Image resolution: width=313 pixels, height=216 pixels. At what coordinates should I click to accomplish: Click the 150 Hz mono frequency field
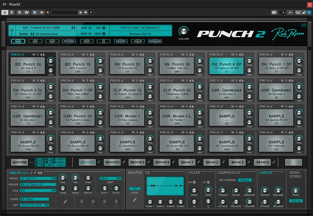point(296,201)
